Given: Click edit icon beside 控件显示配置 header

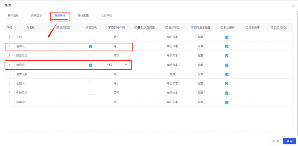Looking at the screenshot, I should [192, 28].
